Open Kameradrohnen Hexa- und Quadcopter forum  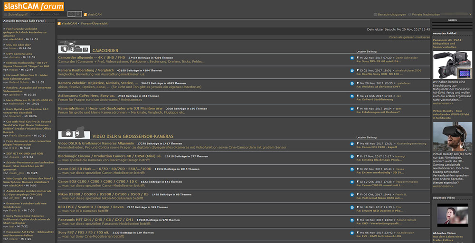click(x=110, y=108)
